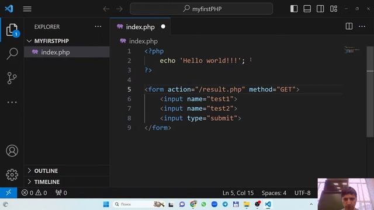Toggle the primary side bar layout icon
Screen dimensions: 374x210
click(x=294, y=9)
